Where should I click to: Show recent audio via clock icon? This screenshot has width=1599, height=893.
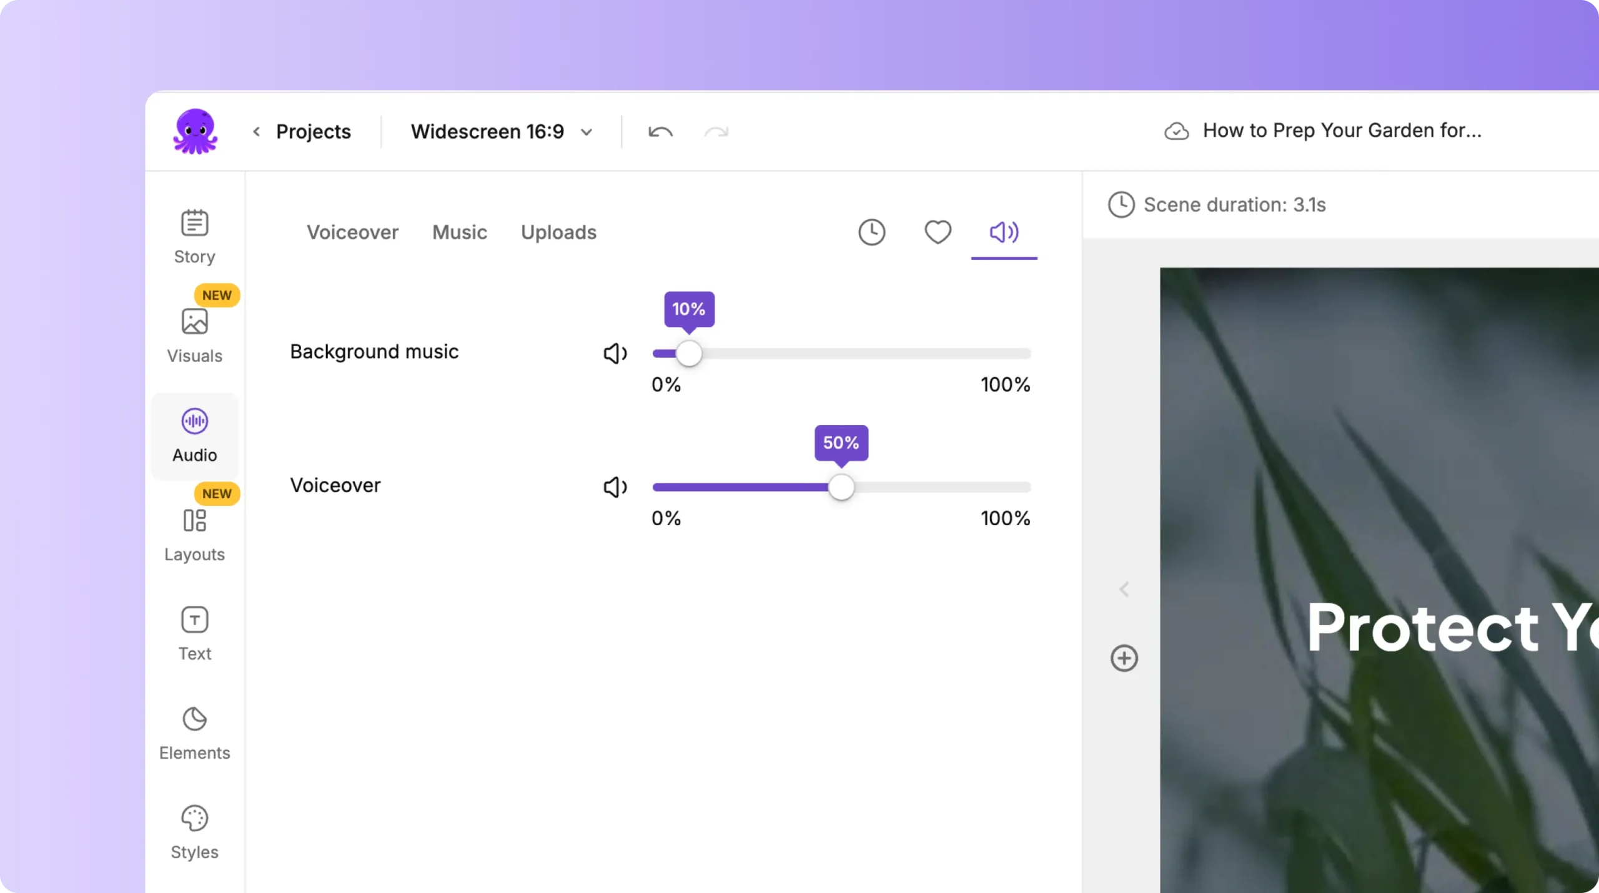click(871, 232)
